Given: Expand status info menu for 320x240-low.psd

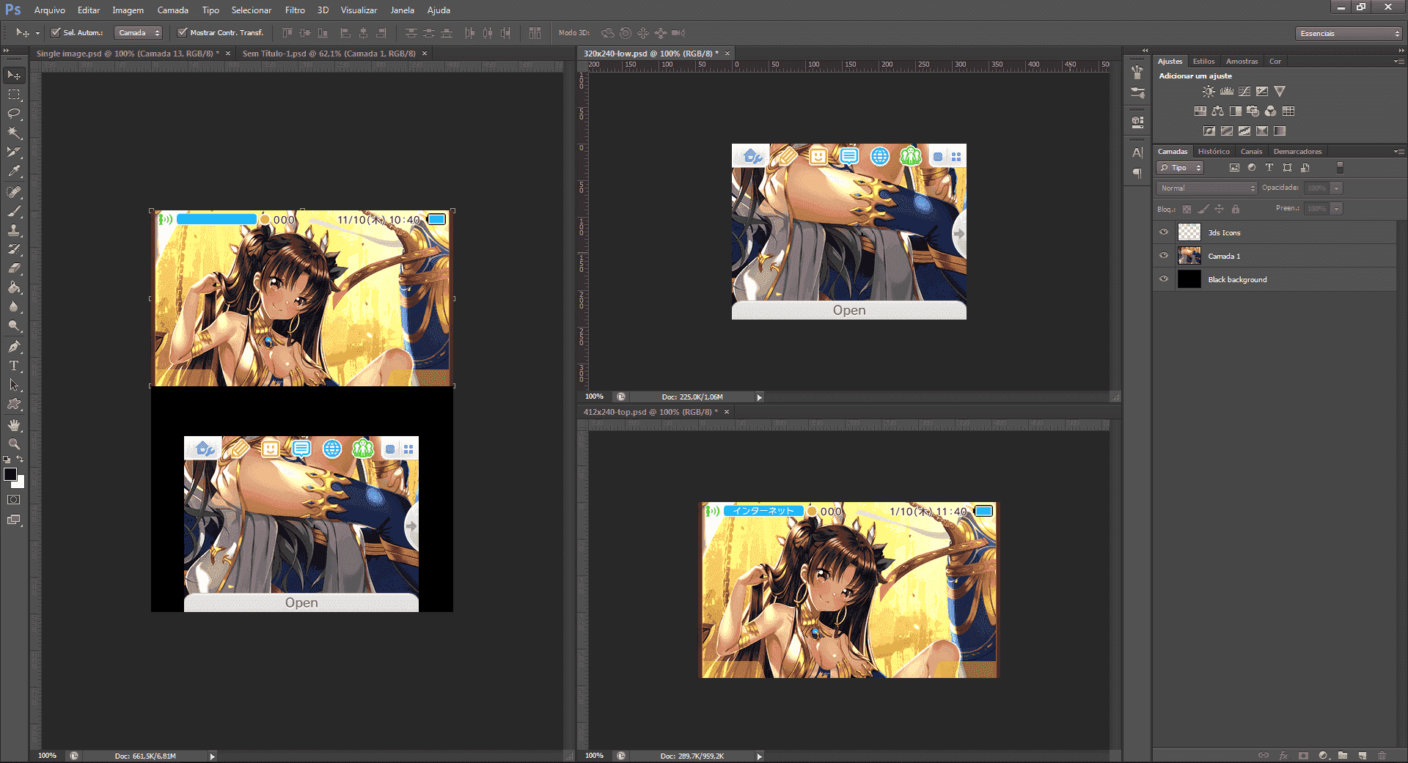Looking at the screenshot, I should pyautogui.click(x=760, y=397).
